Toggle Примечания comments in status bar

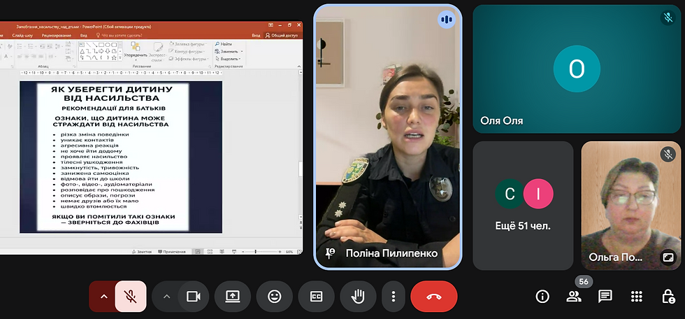(x=172, y=252)
